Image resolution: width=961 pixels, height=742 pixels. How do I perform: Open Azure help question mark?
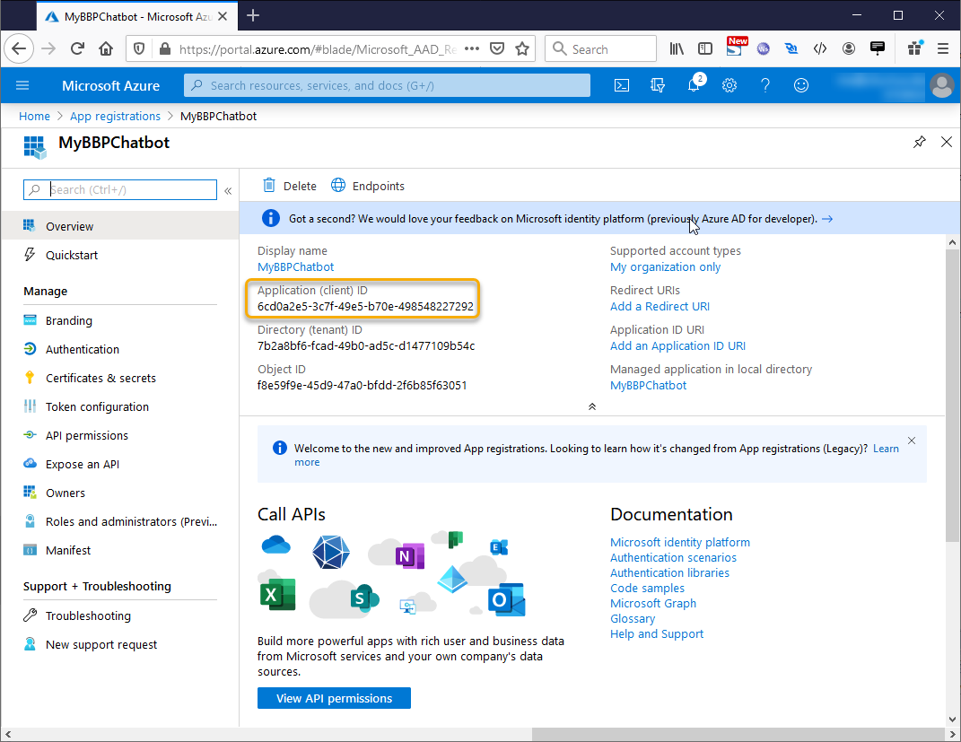pos(764,85)
